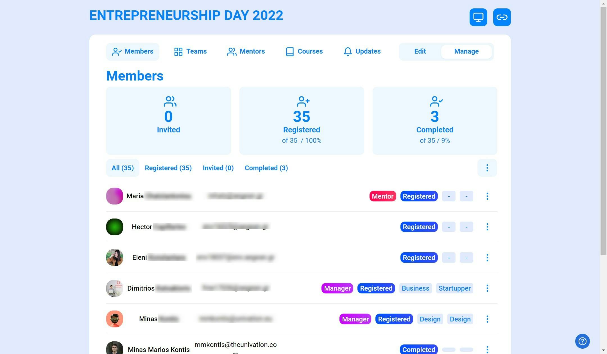Viewport: 607px width, 354px height.
Task: Click the copy link icon top right
Action: click(x=502, y=17)
